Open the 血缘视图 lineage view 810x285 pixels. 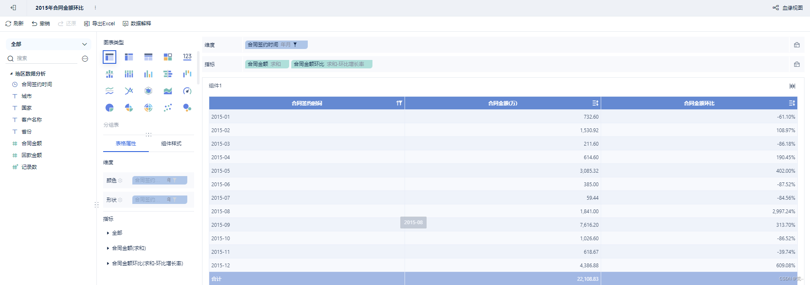[x=788, y=8]
